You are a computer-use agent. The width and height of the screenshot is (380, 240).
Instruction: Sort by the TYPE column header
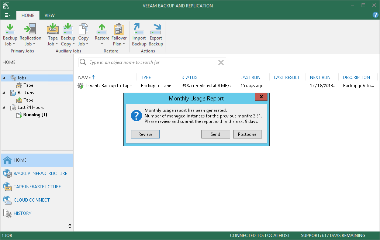coord(146,77)
